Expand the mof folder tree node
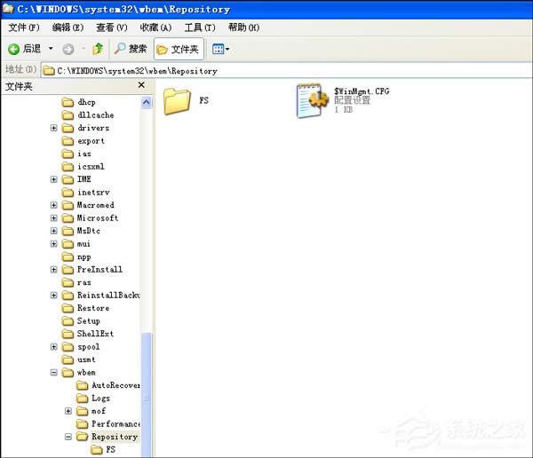Viewport: 533px width, 458px height. (x=68, y=411)
